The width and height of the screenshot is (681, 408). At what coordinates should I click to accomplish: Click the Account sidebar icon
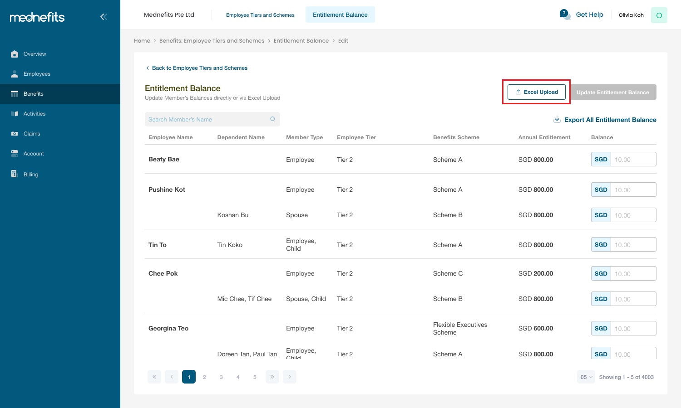14,153
